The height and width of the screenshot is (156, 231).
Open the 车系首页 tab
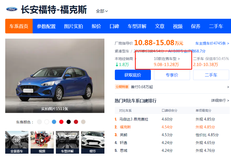pyautogui.click(x=19, y=26)
